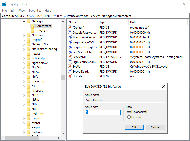Screen dimensions: 190x141
Task: Click the ServiceDll string value icon
Action: tap(70, 57)
